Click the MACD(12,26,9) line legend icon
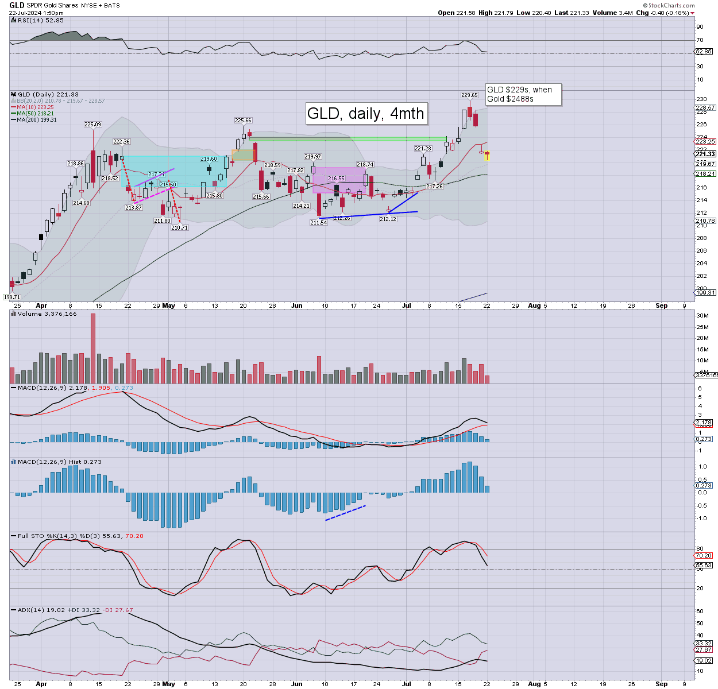 [14, 388]
